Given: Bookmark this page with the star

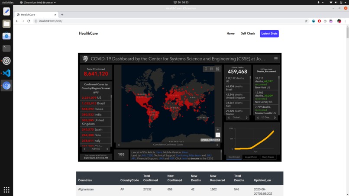Looking at the screenshot, I should pos(306,21).
